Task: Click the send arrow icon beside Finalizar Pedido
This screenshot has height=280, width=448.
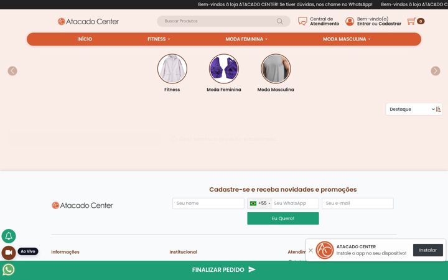Action: [x=252, y=269]
